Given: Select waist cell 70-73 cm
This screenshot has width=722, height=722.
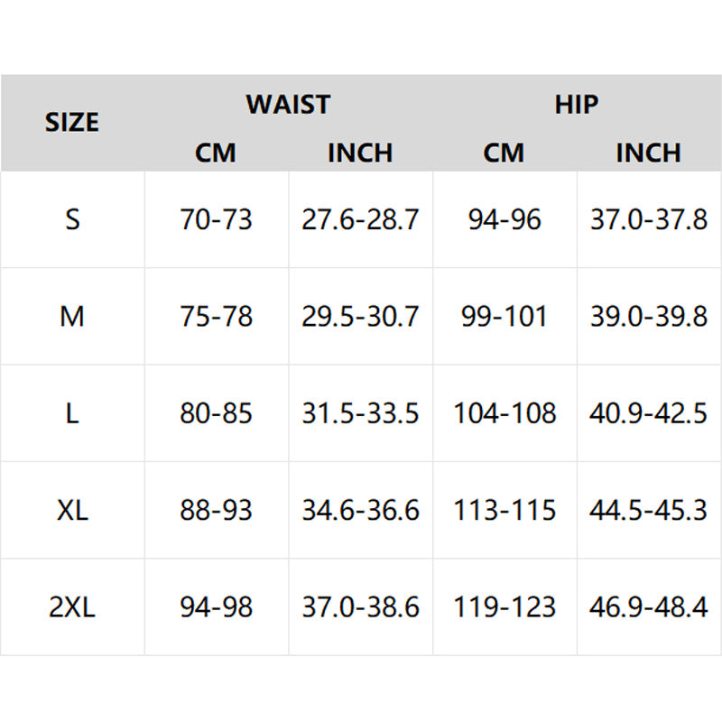Looking at the screenshot, I should pyautogui.click(x=216, y=219).
